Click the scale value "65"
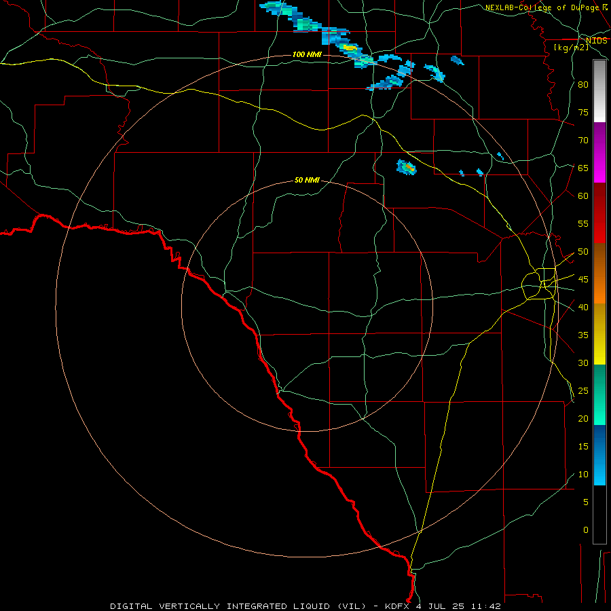Viewport: 611px width, 611px height. (x=583, y=168)
